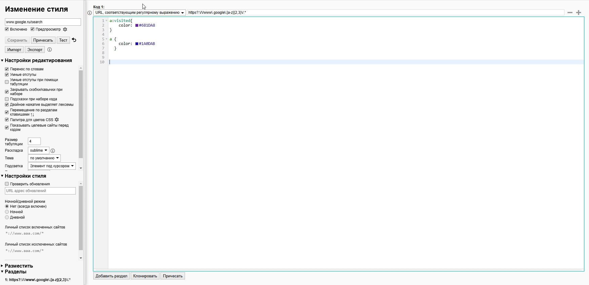The width and height of the screenshot is (589, 285).
Task: Click info icon next to Экспорт
Action: (x=50, y=50)
